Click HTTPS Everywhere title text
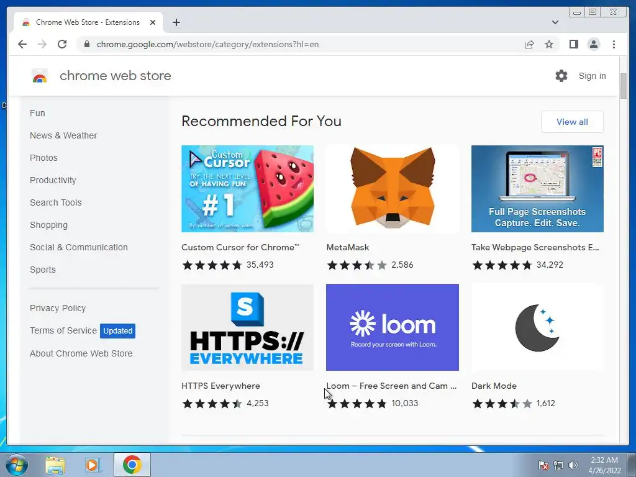636x477 pixels. tap(220, 386)
